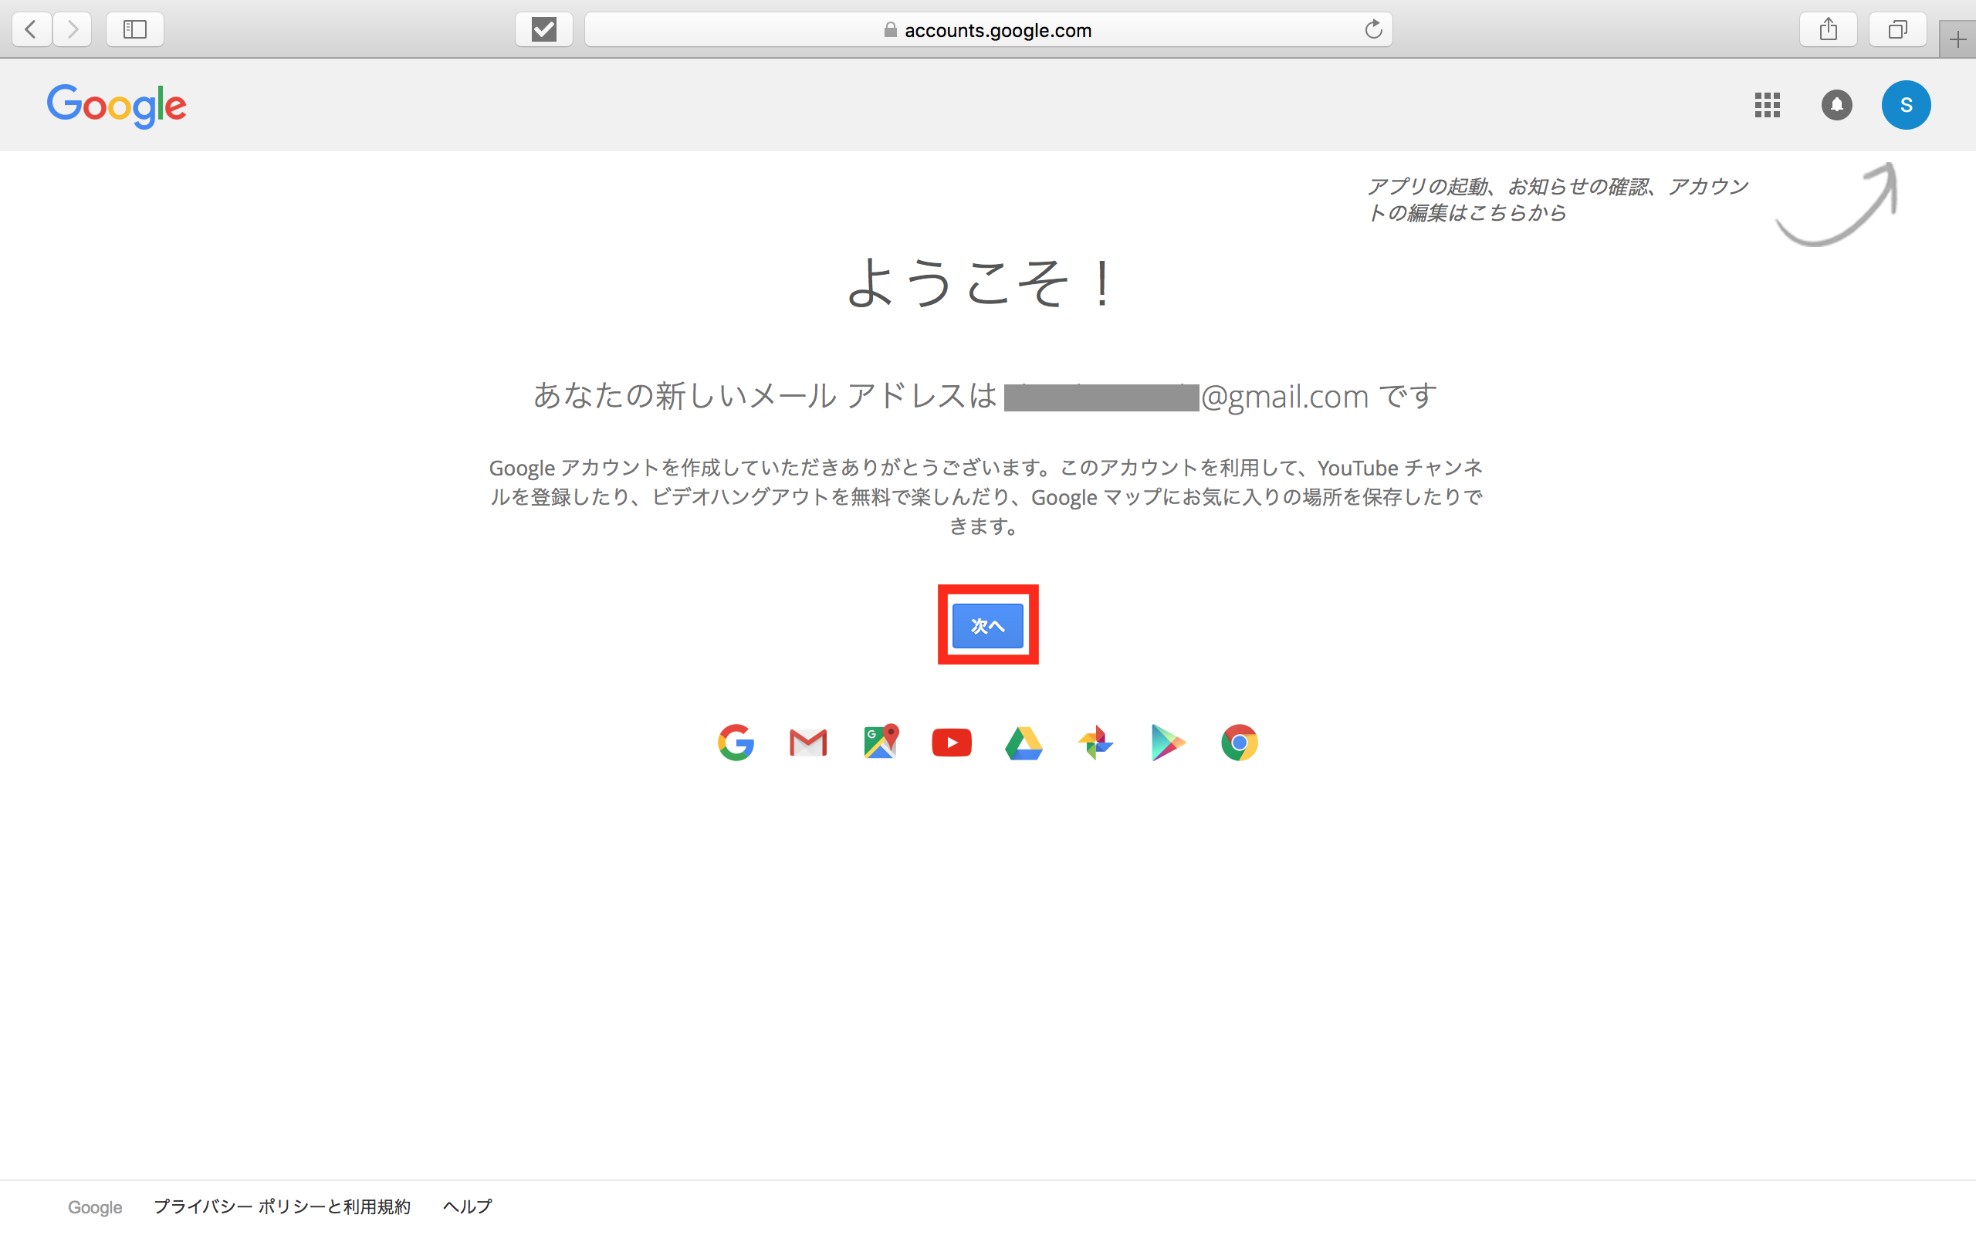The width and height of the screenshot is (1976, 1235).
Task: Click the Google Maps icon
Action: point(880,743)
